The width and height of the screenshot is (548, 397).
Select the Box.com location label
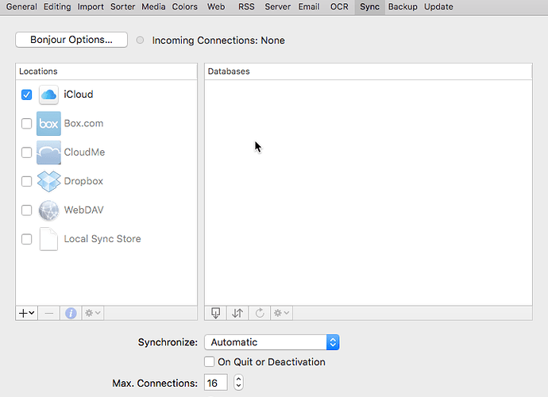tap(83, 123)
